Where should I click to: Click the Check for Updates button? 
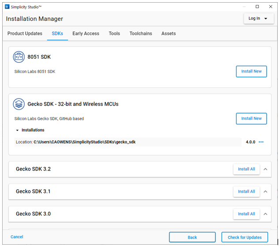[245, 237]
